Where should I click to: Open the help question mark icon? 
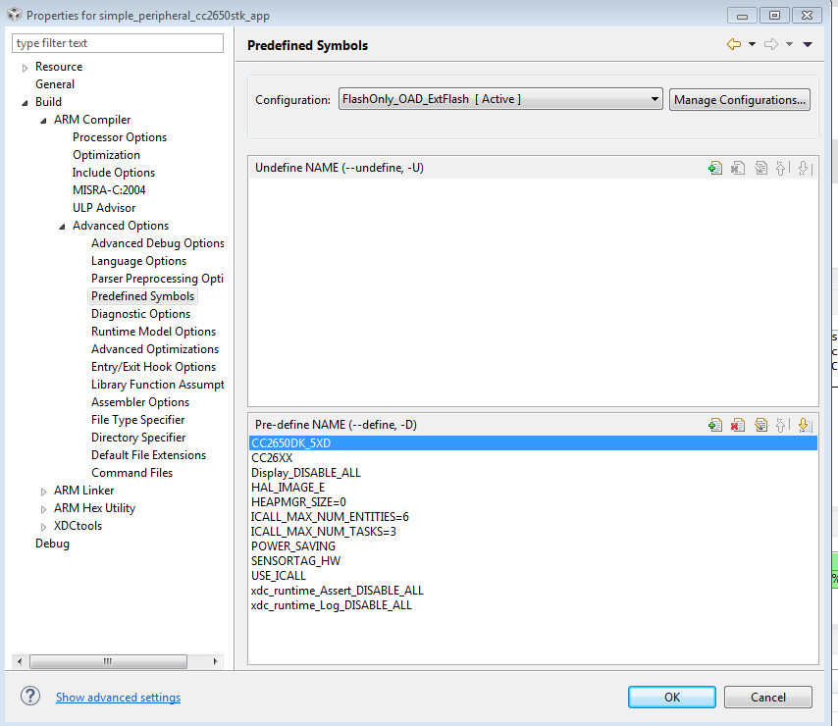(x=30, y=697)
